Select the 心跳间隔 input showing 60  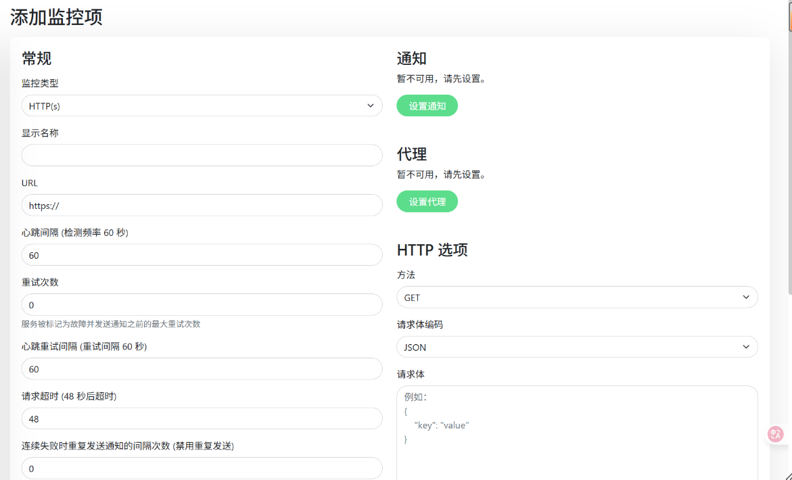pyautogui.click(x=202, y=255)
